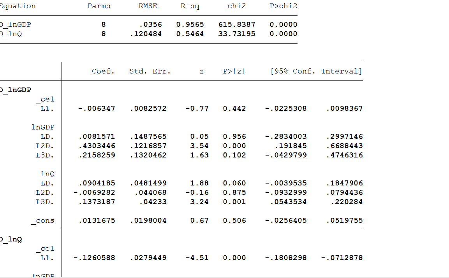Viewport: 449px width, 278px height.
Task: Click RMSE value .120484
Action: pos(146,34)
